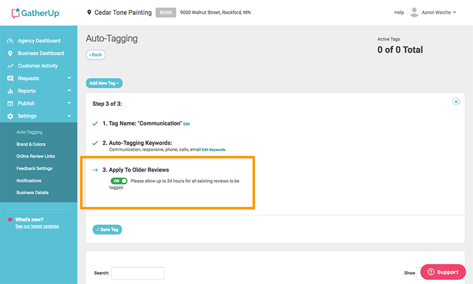Click the 80586 business ID badge
Screen dimensions: 473x284
click(x=166, y=12)
